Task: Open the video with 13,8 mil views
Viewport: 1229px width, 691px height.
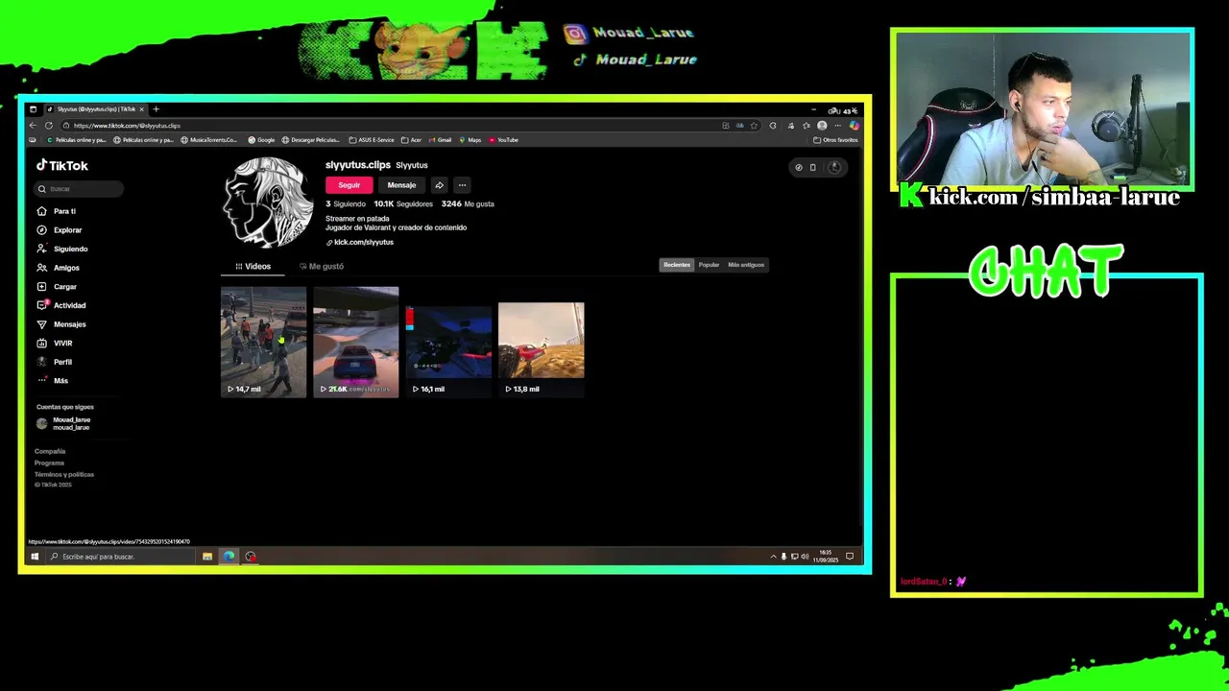Action: pos(541,342)
